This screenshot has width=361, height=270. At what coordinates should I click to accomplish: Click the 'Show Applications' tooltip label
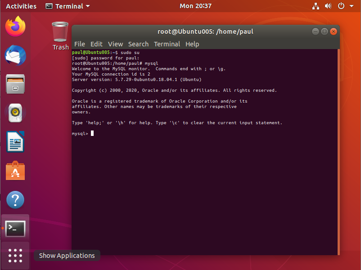coord(67,256)
